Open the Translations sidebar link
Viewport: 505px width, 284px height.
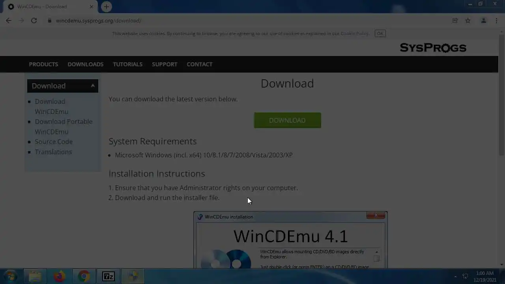click(x=53, y=152)
